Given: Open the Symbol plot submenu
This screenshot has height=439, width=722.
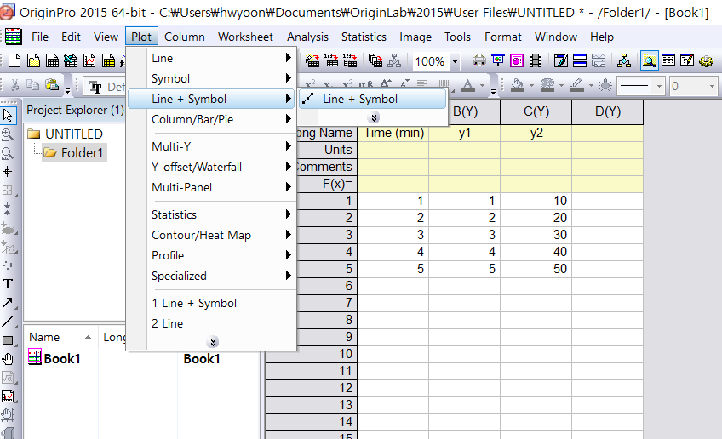Looking at the screenshot, I should pyautogui.click(x=211, y=78).
